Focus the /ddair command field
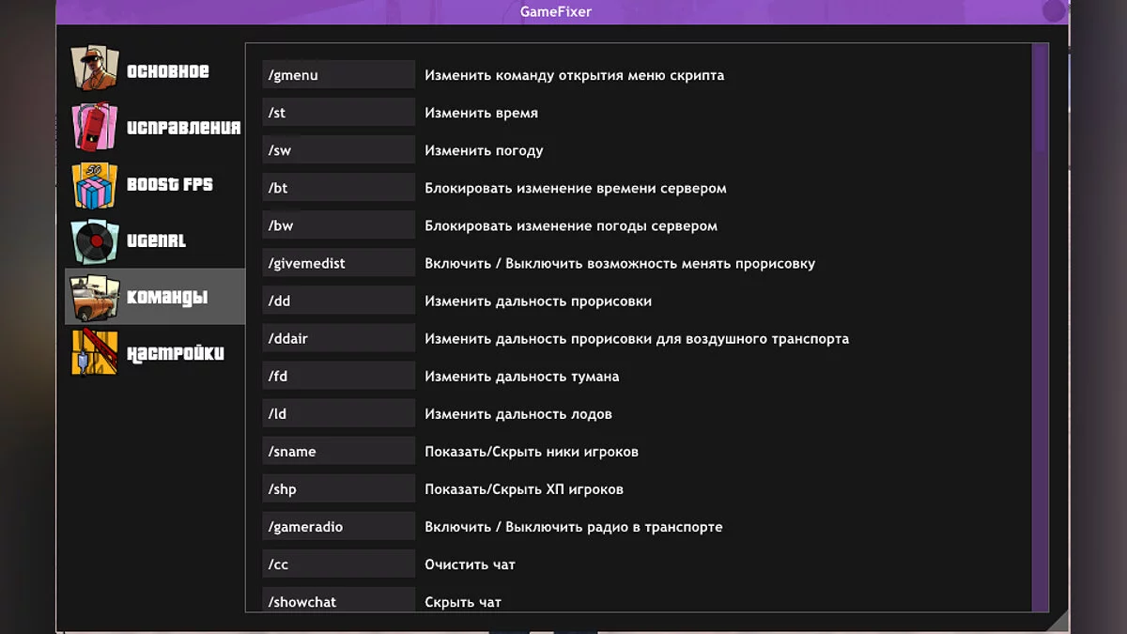The height and width of the screenshot is (634, 1127). click(338, 339)
